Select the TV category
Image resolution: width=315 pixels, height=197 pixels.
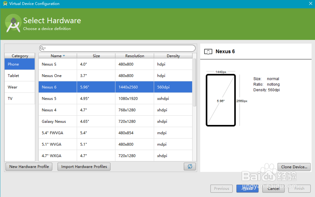click(20, 98)
